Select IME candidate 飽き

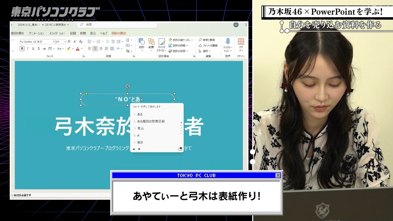[x=157, y=142]
